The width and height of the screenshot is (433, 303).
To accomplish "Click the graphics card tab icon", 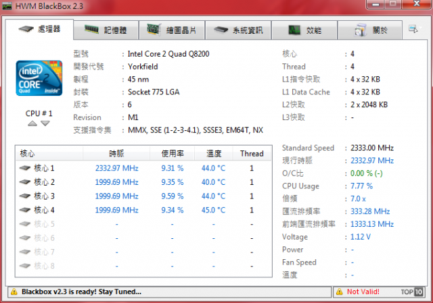I will click(154, 29).
